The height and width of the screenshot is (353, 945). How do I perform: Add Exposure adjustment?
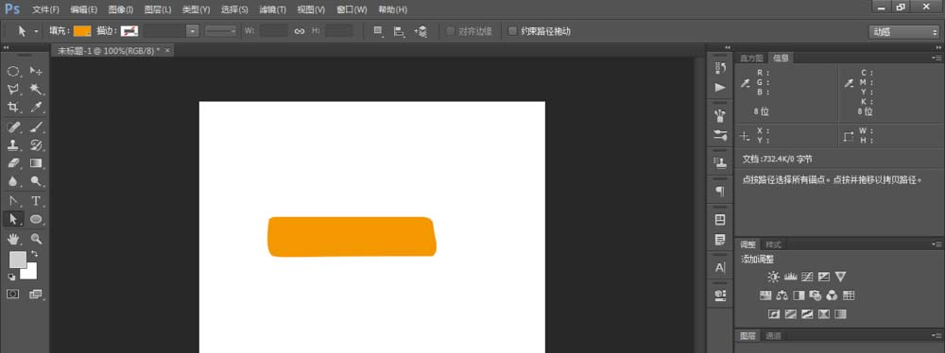[x=824, y=277]
